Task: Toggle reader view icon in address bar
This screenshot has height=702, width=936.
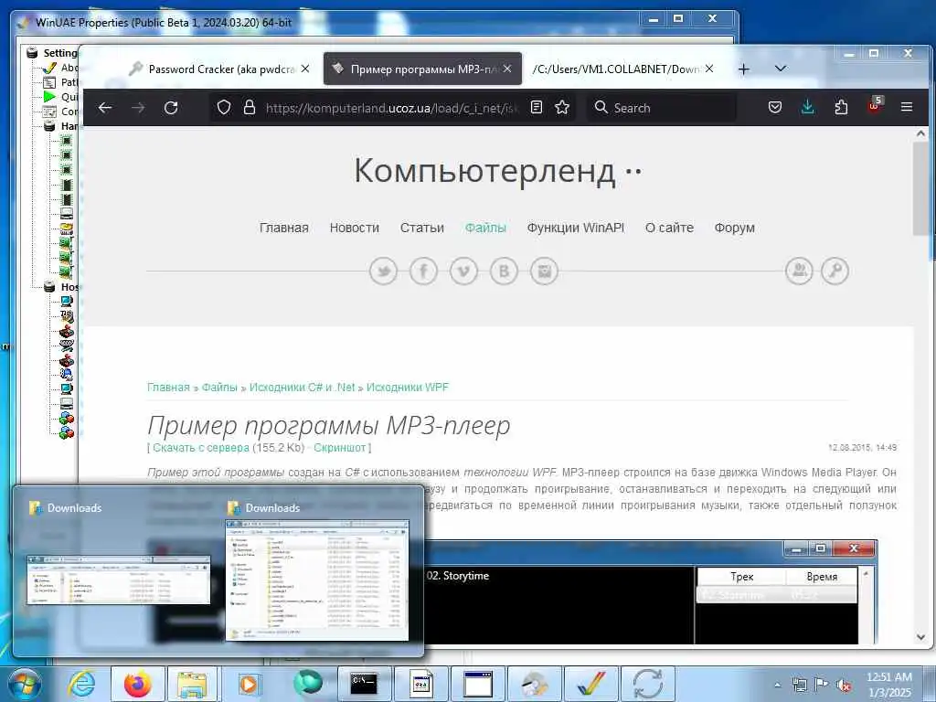Action: point(536,108)
